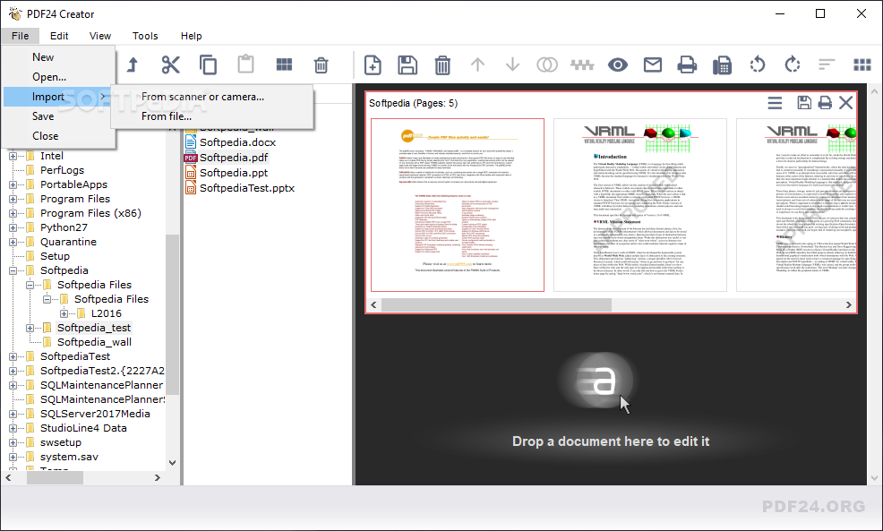Open hamburger menu of Softpedia document
This screenshot has height=531, width=883.
775,102
